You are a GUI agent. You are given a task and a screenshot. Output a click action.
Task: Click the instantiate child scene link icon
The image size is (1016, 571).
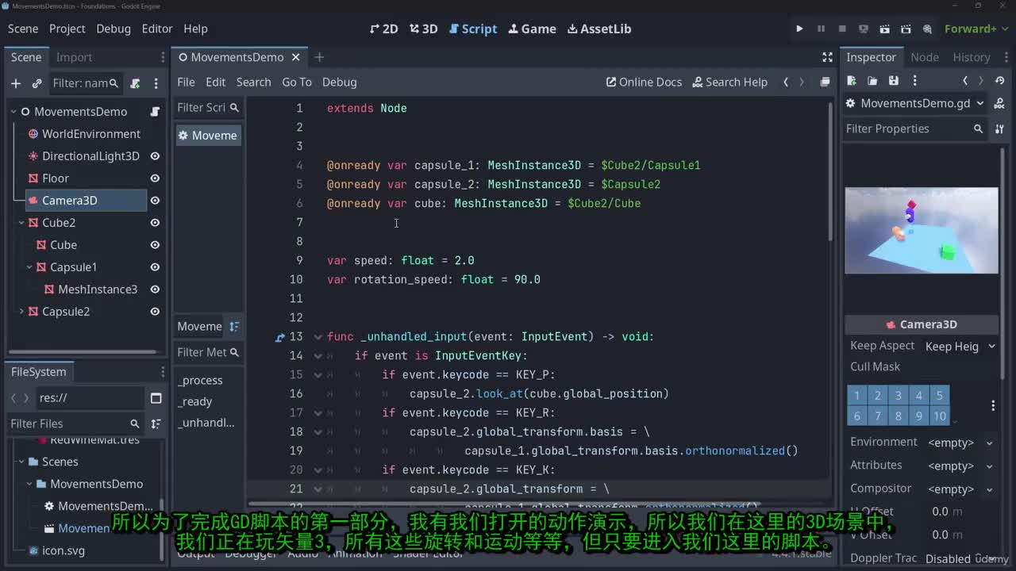click(x=37, y=83)
